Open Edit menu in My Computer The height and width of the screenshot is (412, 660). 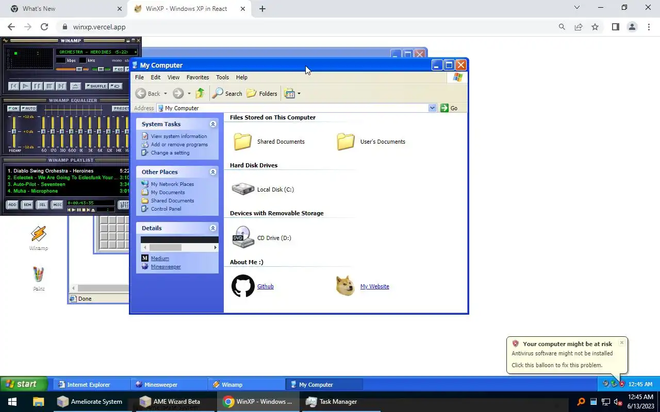click(156, 77)
